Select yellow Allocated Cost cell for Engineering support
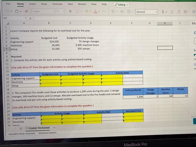Viewport: 196px width, 147px height. tap(133, 114)
